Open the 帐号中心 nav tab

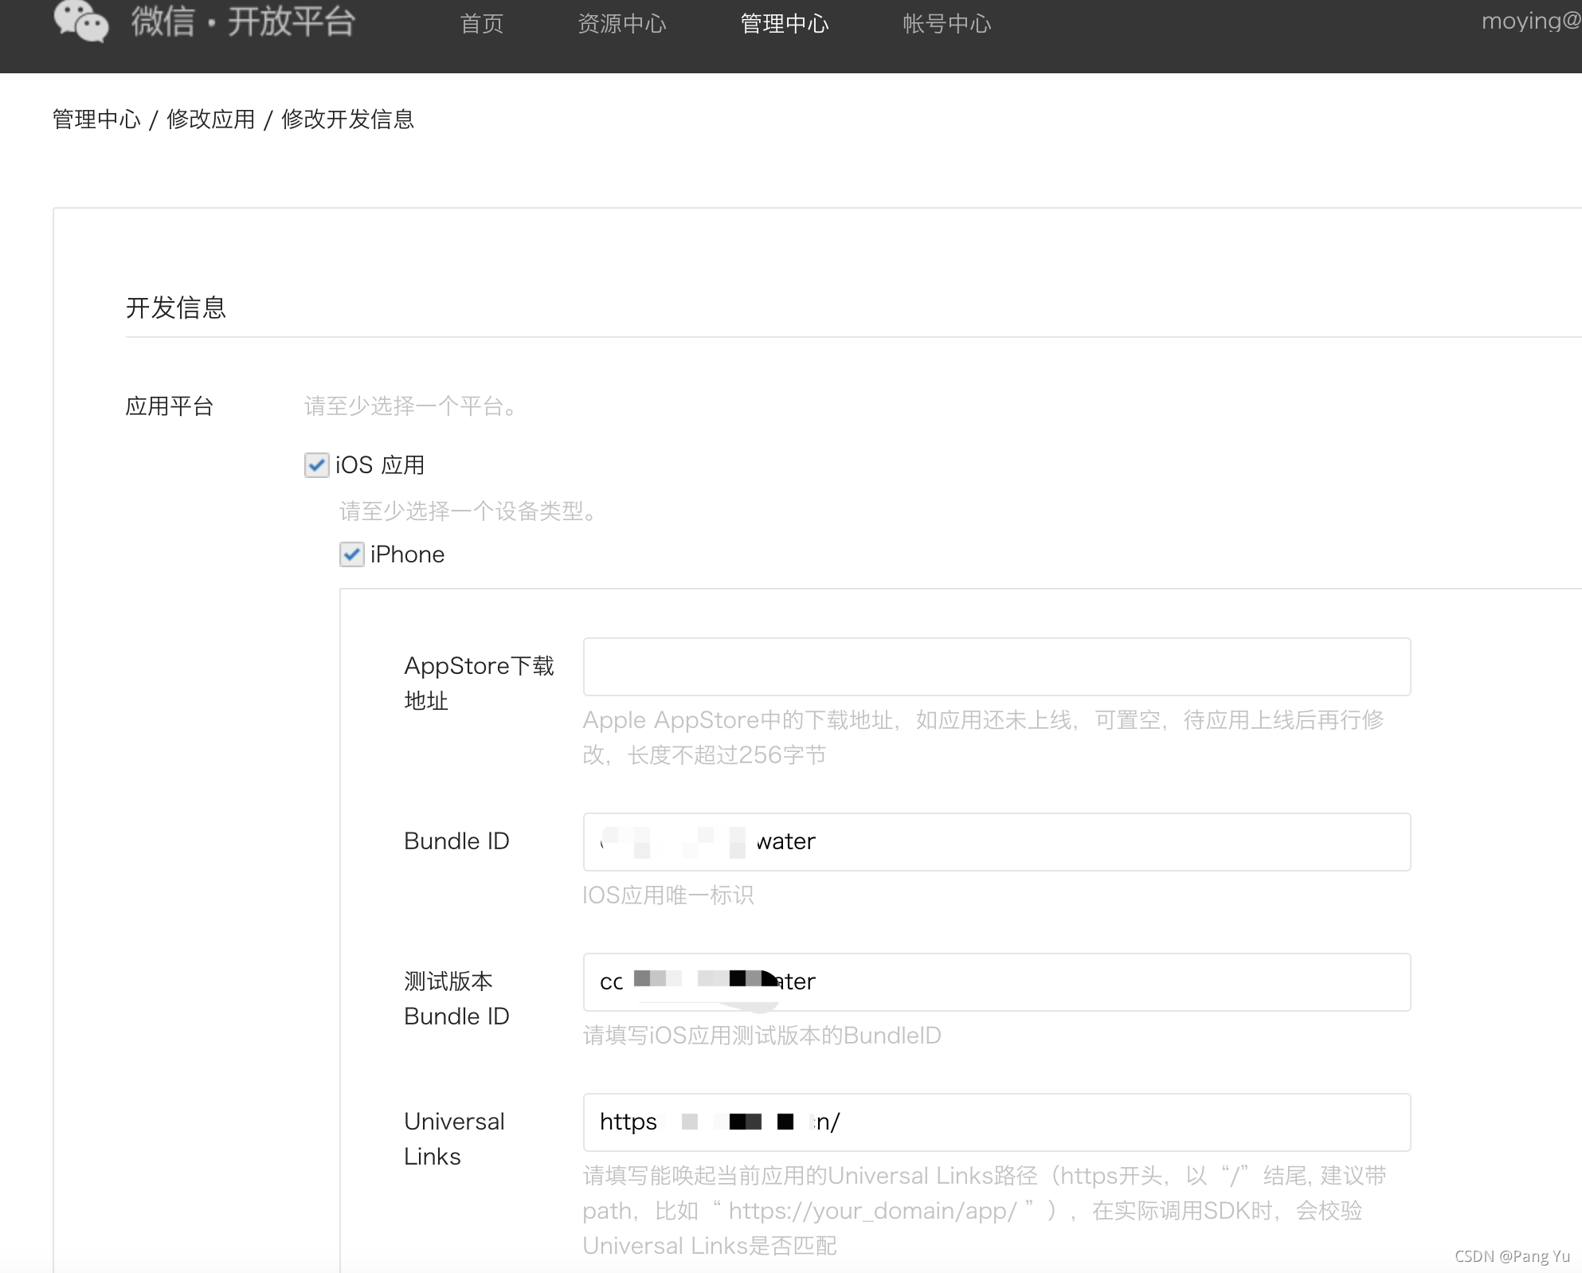click(947, 24)
